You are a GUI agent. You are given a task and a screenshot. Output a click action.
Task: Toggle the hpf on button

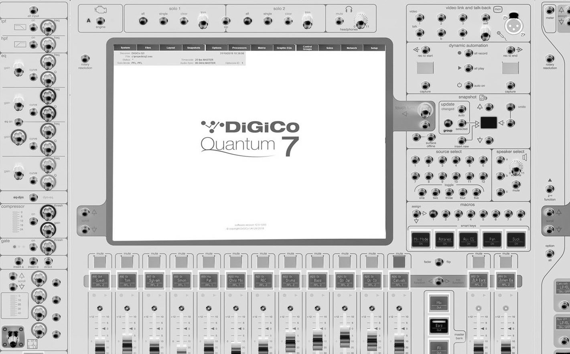34,45
